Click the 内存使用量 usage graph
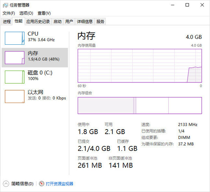The width and height of the screenshot is (210, 192). coord(140,66)
